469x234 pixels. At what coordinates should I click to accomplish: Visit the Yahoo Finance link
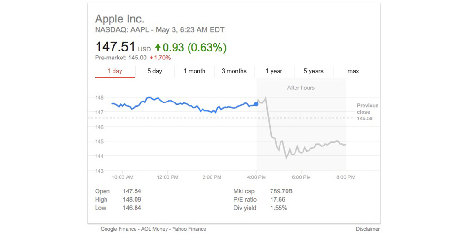coord(190,229)
